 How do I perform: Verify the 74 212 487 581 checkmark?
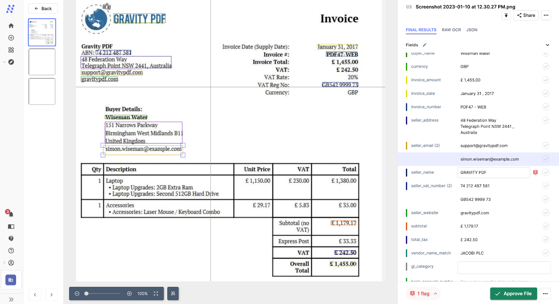[x=546, y=186]
